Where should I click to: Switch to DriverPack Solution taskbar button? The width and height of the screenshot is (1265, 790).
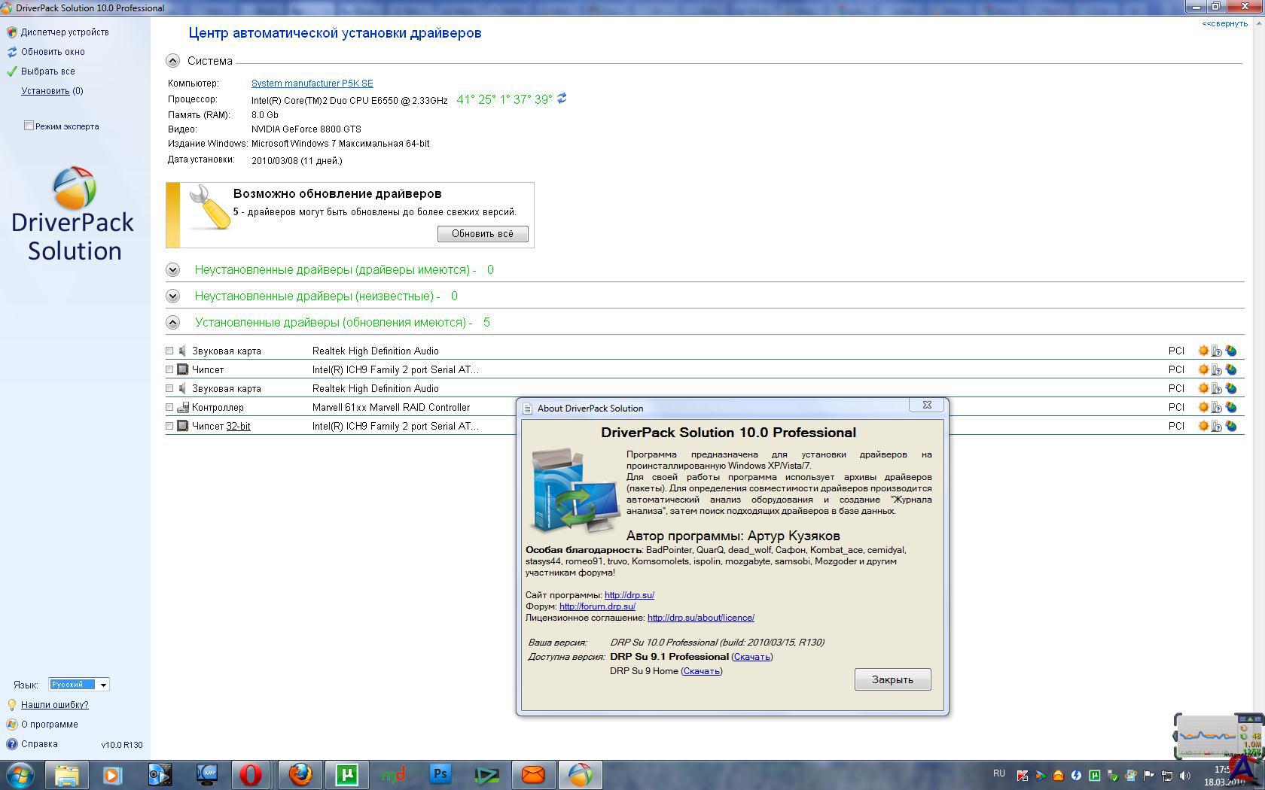click(x=581, y=774)
